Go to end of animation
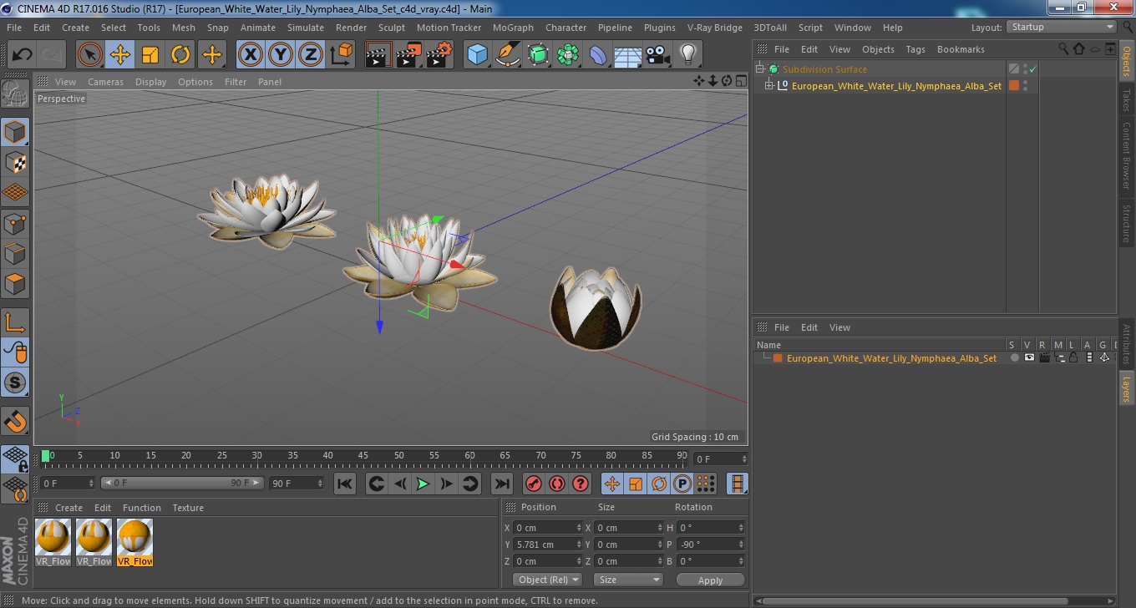The image size is (1136, 608). point(501,484)
